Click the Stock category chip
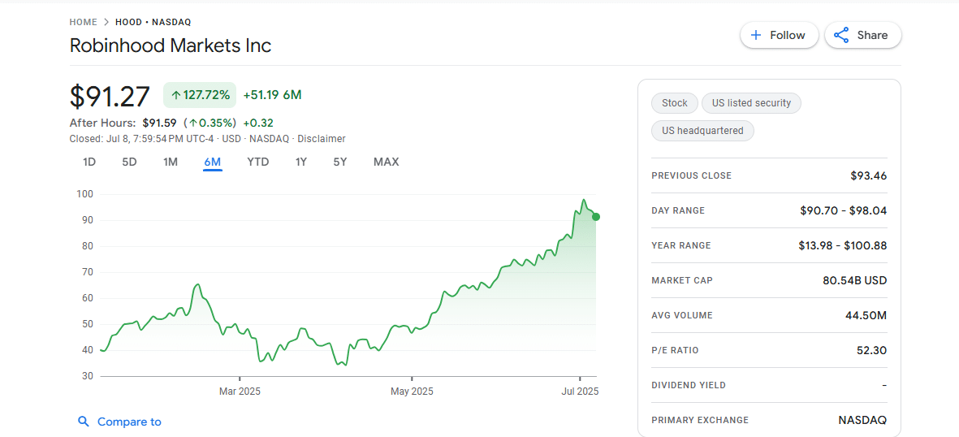This screenshot has width=959, height=437. (x=674, y=103)
